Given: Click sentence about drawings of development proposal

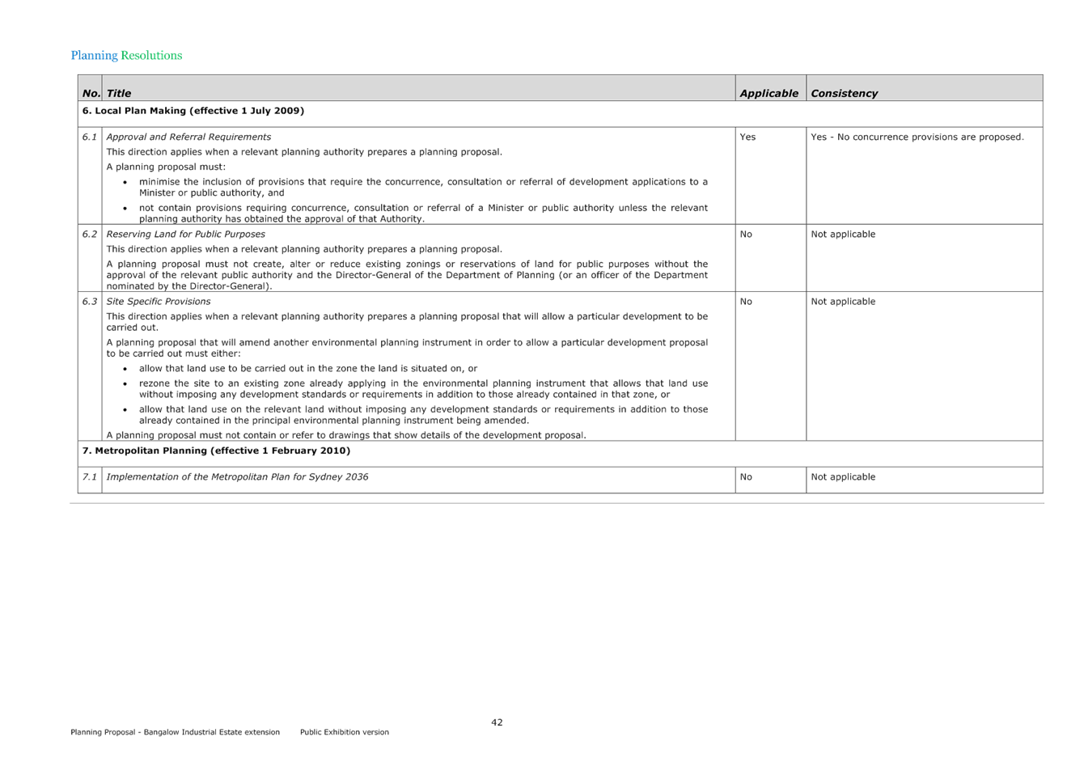Looking at the screenshot, I should pos(346,435).
